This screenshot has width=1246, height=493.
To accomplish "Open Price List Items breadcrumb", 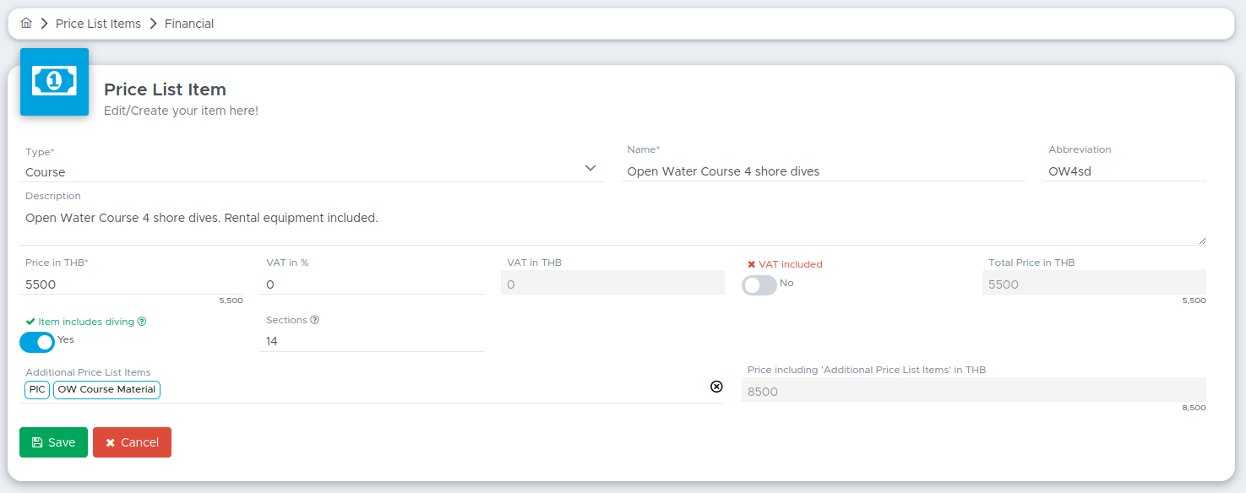I will click(x=98, y=24).
